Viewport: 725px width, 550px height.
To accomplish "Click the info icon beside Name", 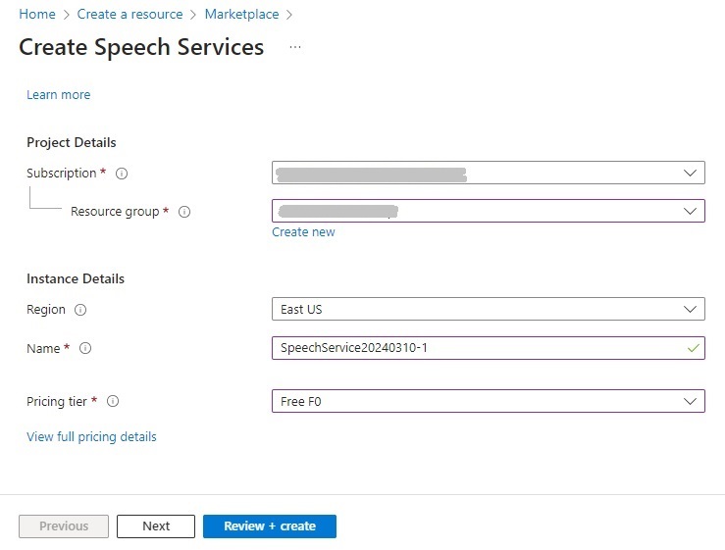I will [85, 348].
